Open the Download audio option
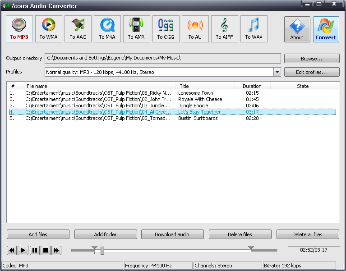Viewport: 346px width, 271px height. [172, 234]
